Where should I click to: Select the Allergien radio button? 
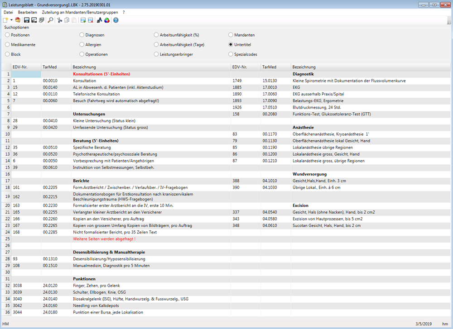[82, 45]
